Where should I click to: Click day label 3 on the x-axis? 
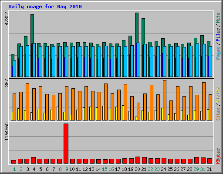[x=27, y=169]
